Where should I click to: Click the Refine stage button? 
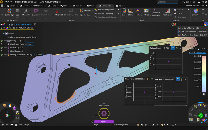pos(104,122)
